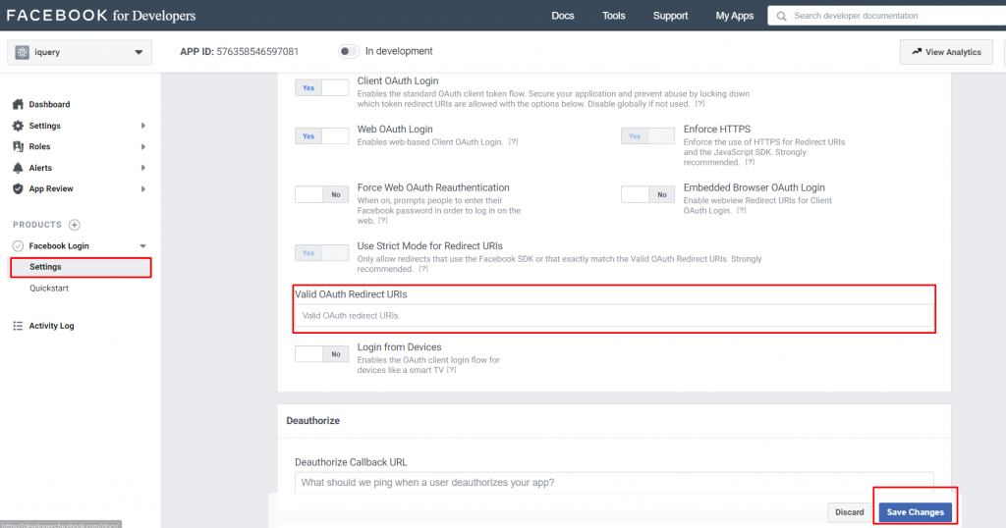Expand the Roles sidebar arrow
Viewport: 1006px width, 528px height.
click(143, 147)
